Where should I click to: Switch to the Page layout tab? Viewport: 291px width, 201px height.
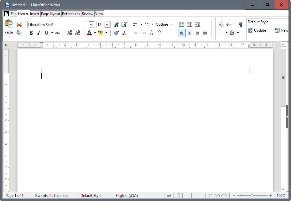point(50,14)
